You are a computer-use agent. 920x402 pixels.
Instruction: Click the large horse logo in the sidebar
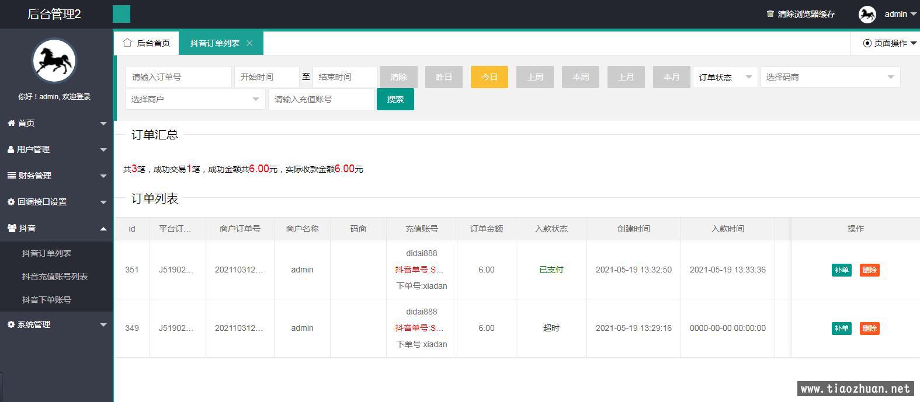pyautogui.click(x=54, y=61)
